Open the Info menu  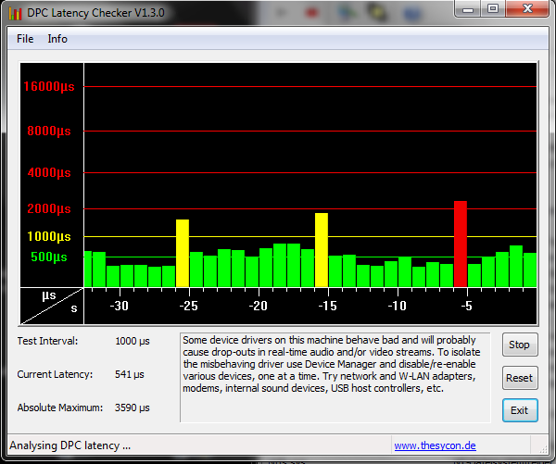[x=57, y=39]
